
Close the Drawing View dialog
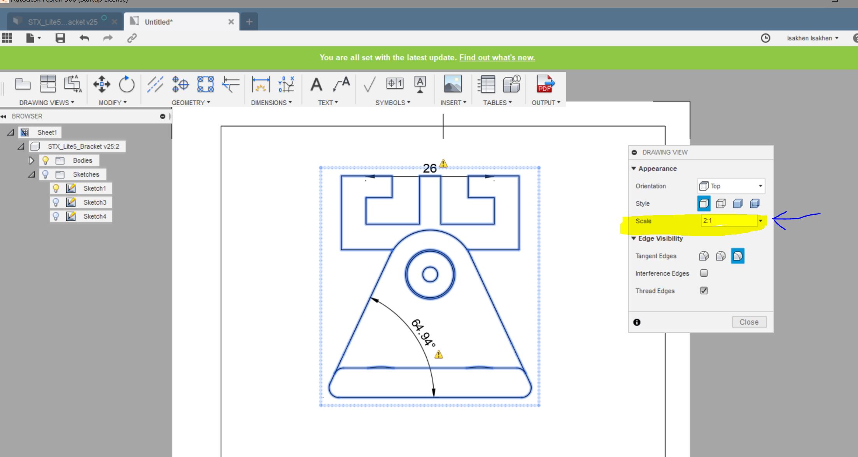click(x=748, y=321)
